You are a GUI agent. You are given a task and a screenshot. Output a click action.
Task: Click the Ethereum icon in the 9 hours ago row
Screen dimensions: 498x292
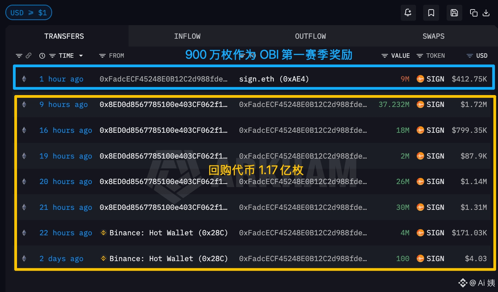point(24,105)
